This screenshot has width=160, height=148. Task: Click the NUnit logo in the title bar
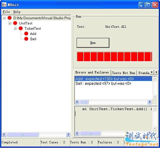pyautogui.click(x=4, y=5)
